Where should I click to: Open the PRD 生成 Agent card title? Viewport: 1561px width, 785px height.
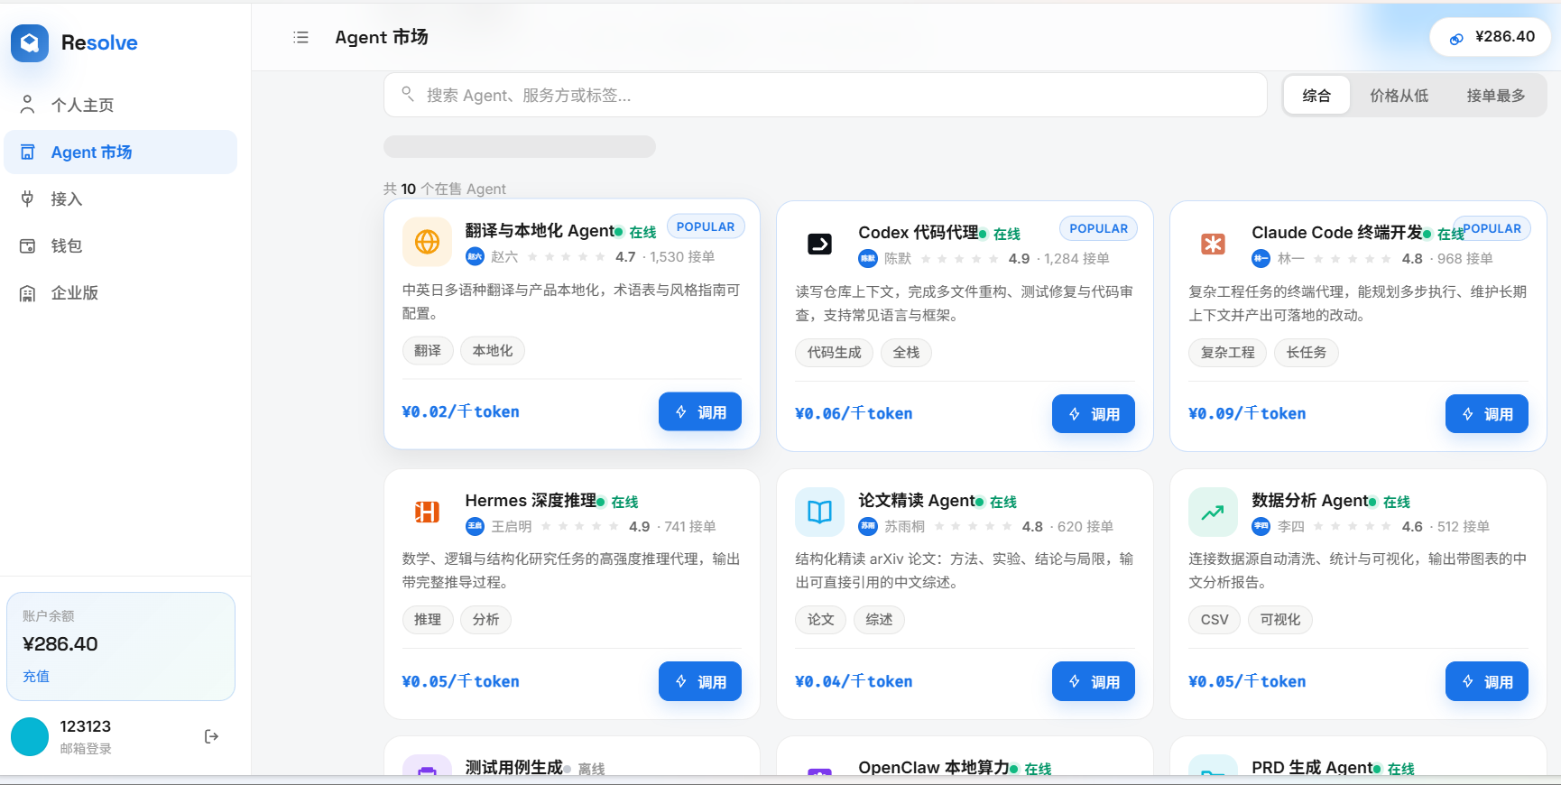[1312, 767]
